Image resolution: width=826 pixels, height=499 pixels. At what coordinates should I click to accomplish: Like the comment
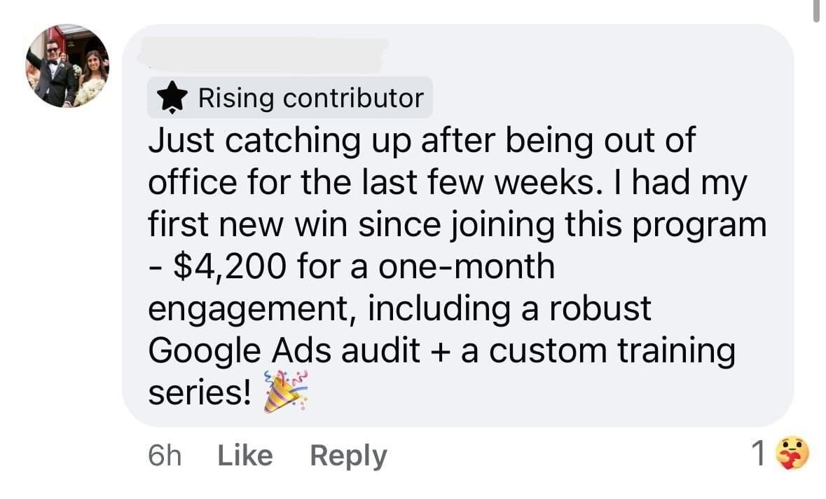tap(245, 456)
